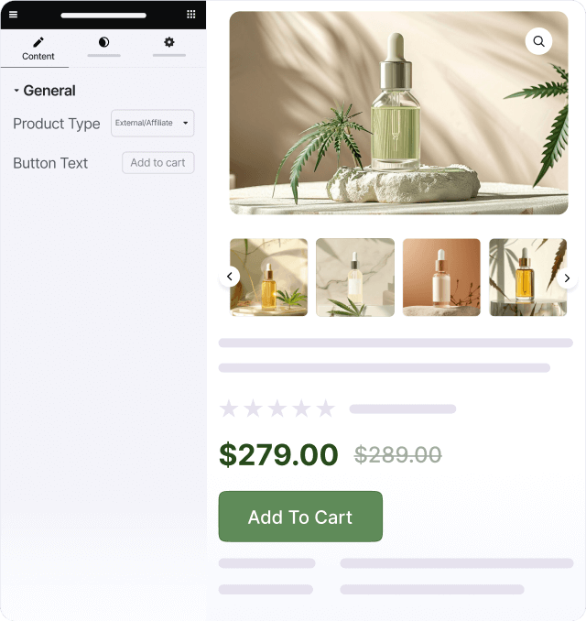Open the widgets grid icon
The width and height of the screenshot is (586, 621).
pos(190,15)
